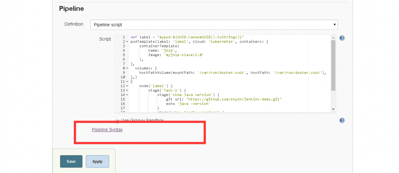
Task: Click the script editor scroll-up arrow
Action: [x=333, y=37]
